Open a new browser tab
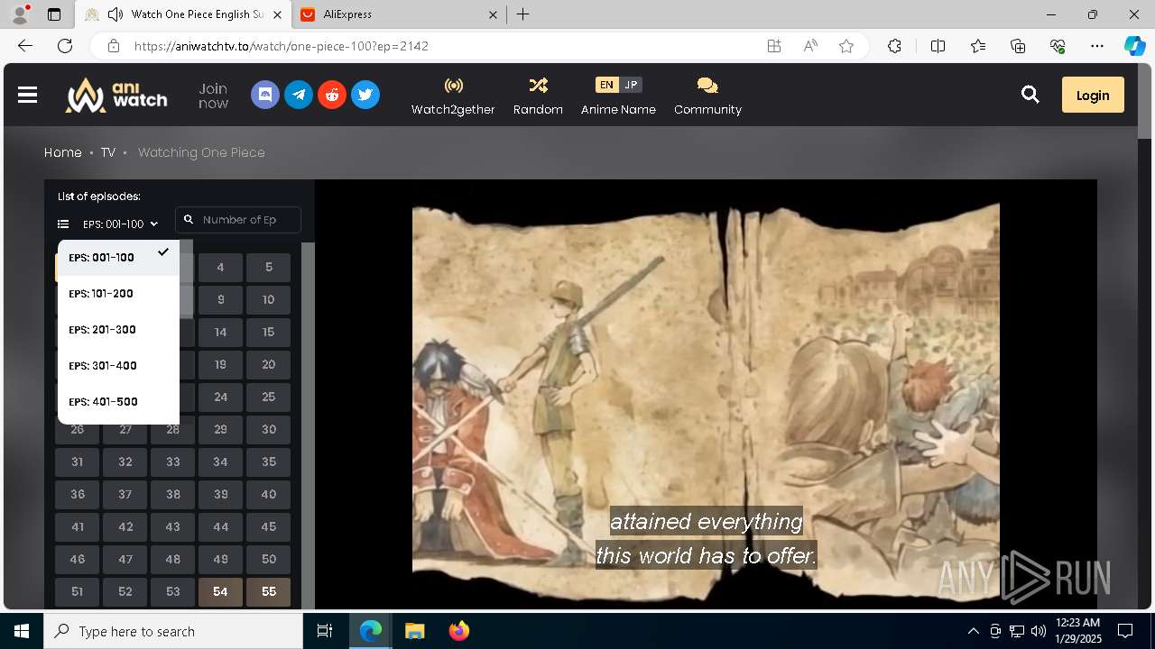Screen dimensions: 1155x649 pos(523,14)
